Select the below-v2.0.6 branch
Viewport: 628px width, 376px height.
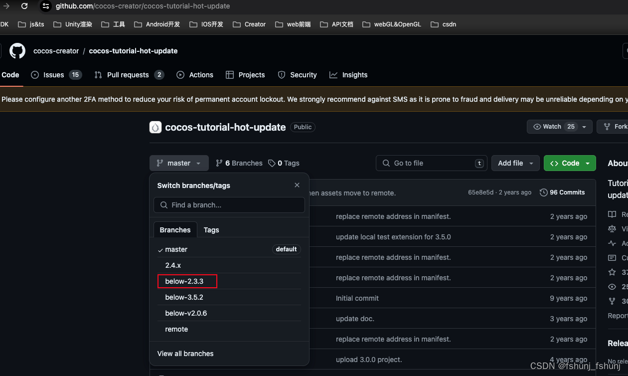click(229, 313)
